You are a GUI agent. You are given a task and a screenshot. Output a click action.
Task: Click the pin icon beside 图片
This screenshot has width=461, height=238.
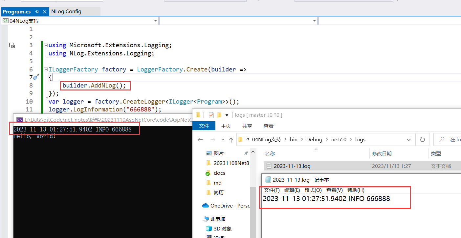click(x=246, y=153)
